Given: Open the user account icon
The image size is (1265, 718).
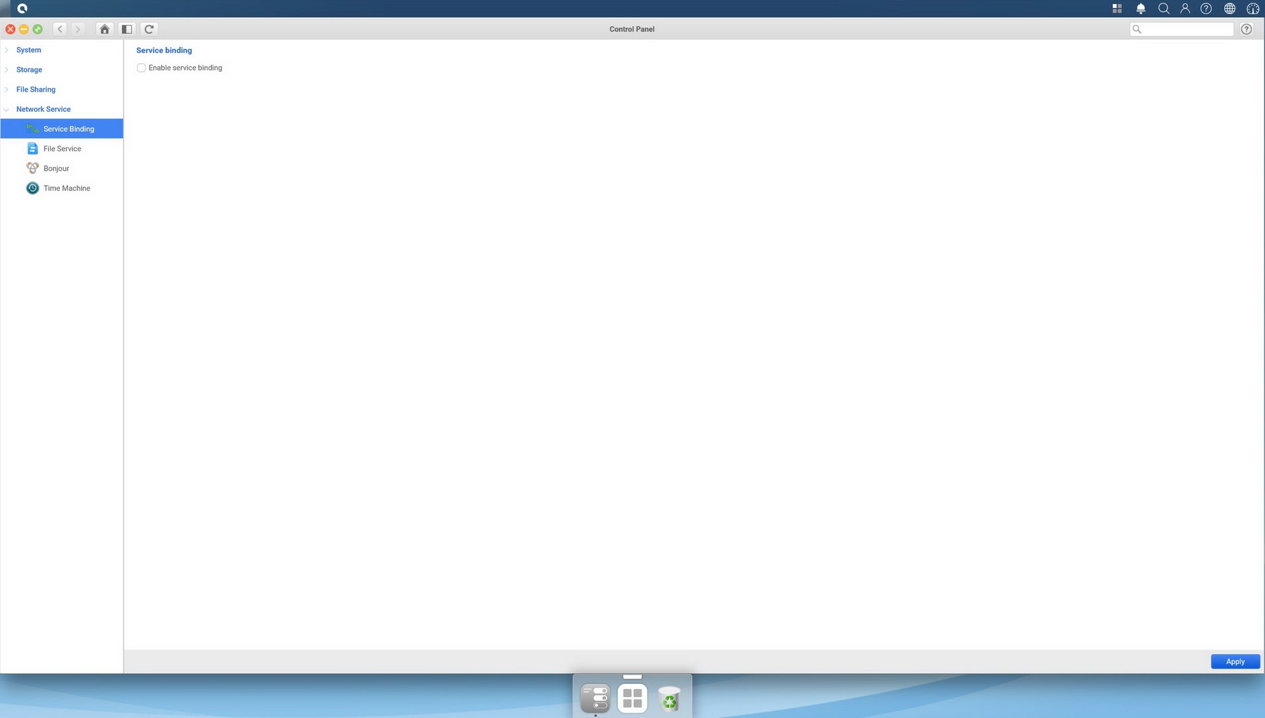Looking at the screenshot, I should tap(1185, 9).
